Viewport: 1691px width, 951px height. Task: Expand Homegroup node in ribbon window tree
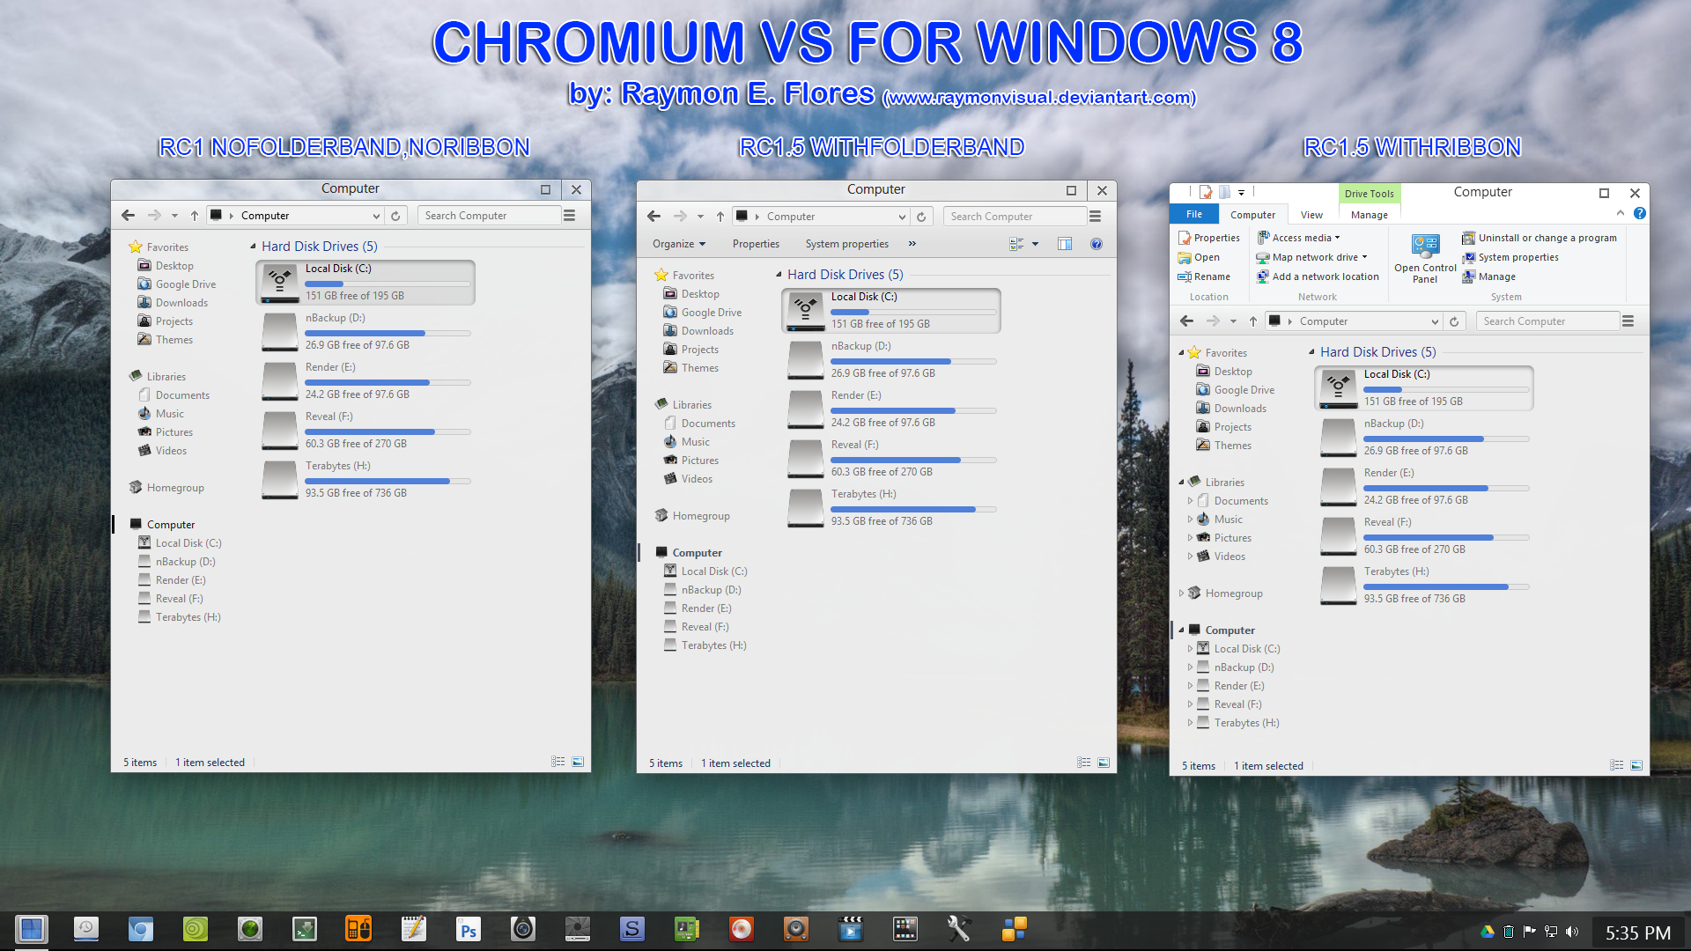[x=1181, y=593]
